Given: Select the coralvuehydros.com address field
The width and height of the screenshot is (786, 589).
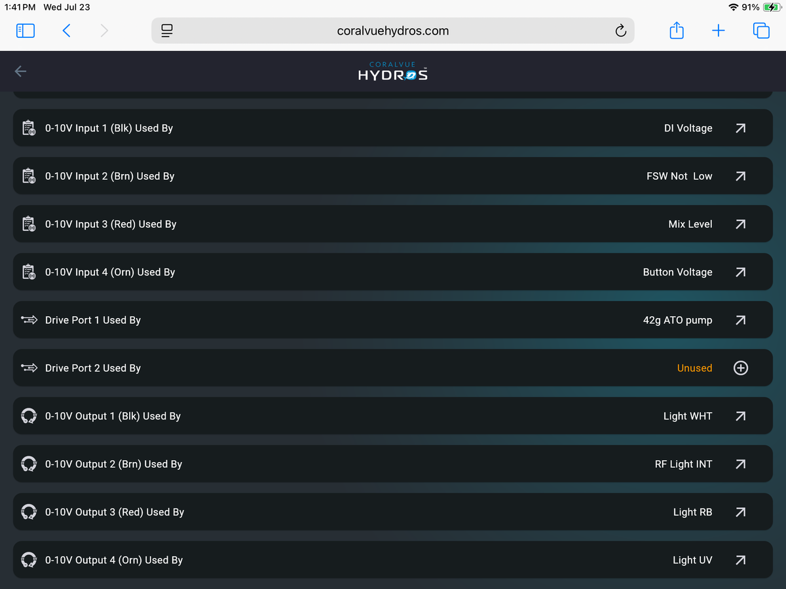Looking at the screenshot, I should tap(393, 31).
